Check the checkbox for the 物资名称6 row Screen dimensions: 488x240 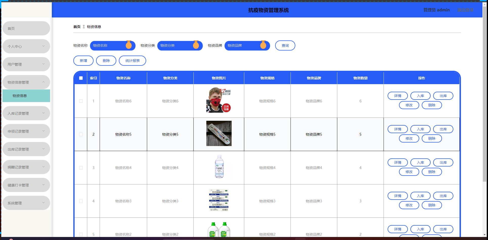[81, 101]
